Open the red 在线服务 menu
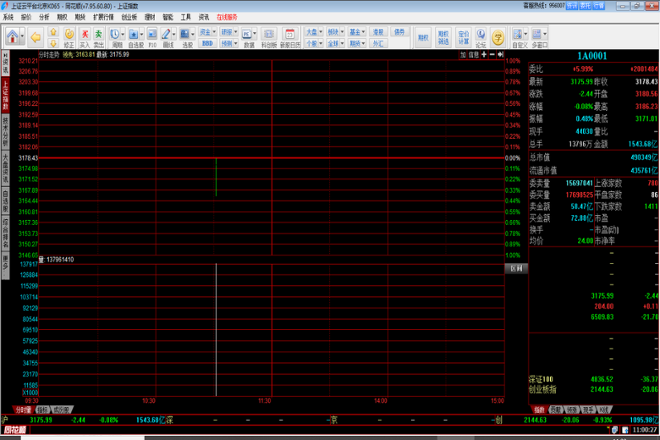660x440 pixels. tap(227, 17)
